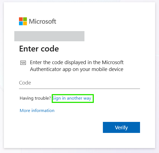Click the underline beneath the Code field
Viewport: 159px width, 153px height.
pyautogui.click(x=79, y=89)
